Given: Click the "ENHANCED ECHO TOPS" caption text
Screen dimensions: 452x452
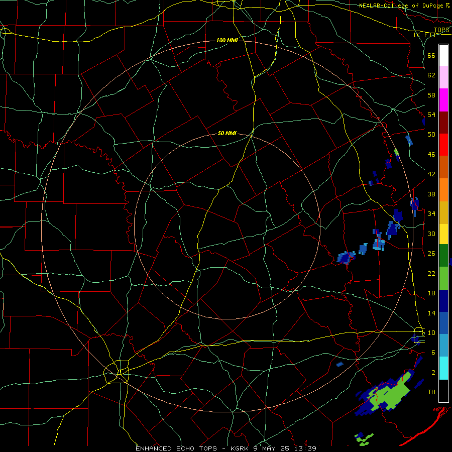Looking at the screenshot, I should (176, 448).
